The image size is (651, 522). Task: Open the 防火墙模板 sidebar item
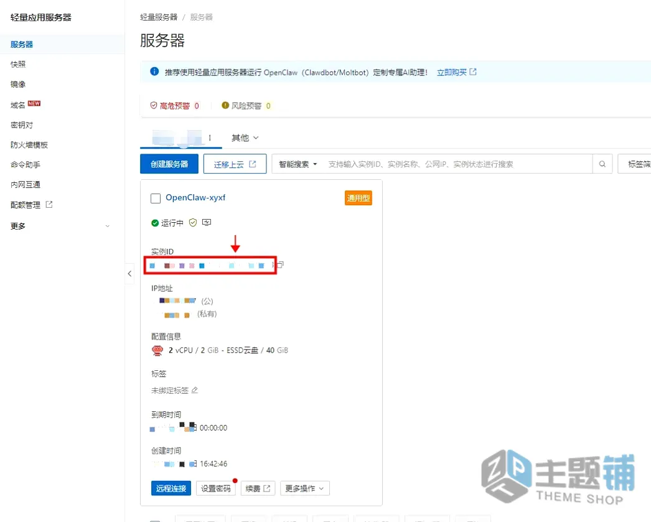pos(29,145)
